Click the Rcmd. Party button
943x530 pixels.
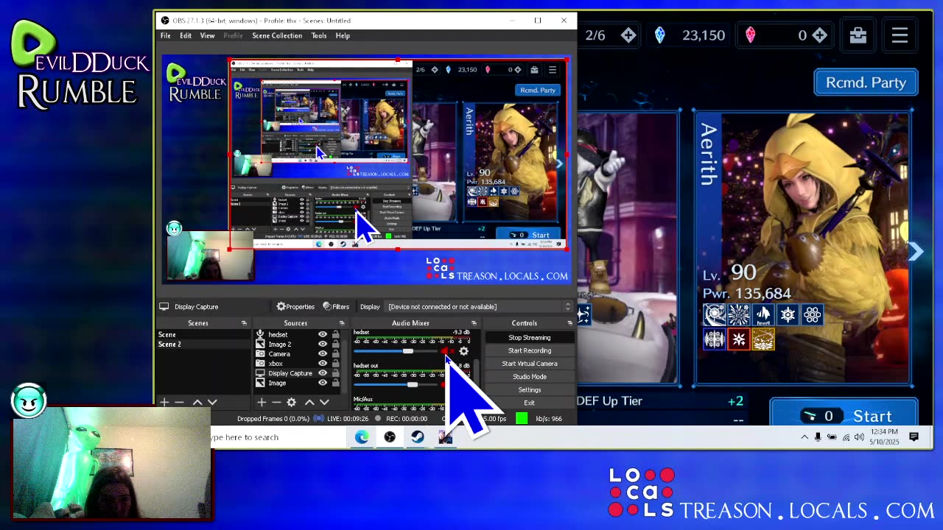coord(866,82)
